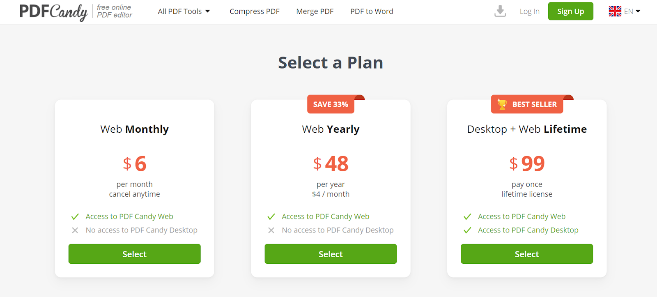Select the Desktop + Web Lifetime plan
Image resolution: width=657 pixels, height=297 pixels.
[x=526, y=254]
